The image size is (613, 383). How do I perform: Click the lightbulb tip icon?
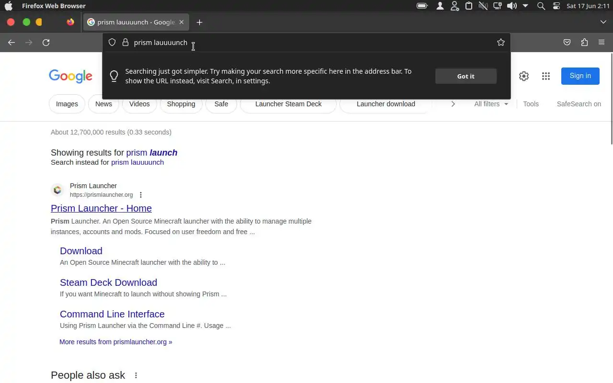114,76
